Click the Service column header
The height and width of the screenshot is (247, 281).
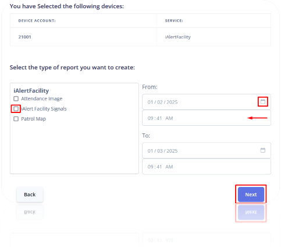click(x=174, y=21)
